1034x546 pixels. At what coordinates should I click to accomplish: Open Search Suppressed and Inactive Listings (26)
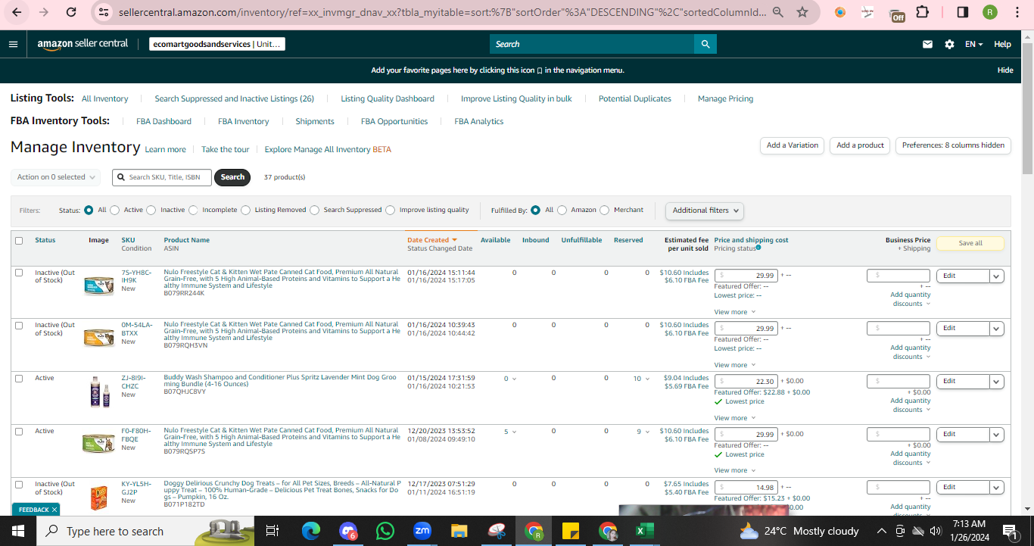point(234,98)
